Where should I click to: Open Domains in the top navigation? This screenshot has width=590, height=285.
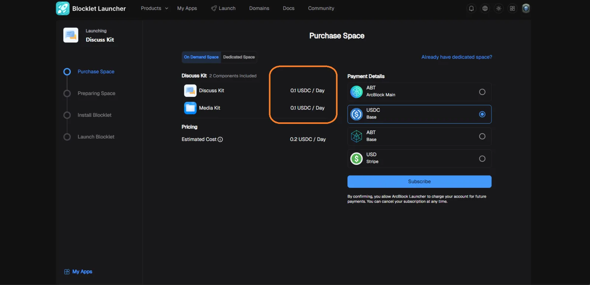click(x=259, y=8)
